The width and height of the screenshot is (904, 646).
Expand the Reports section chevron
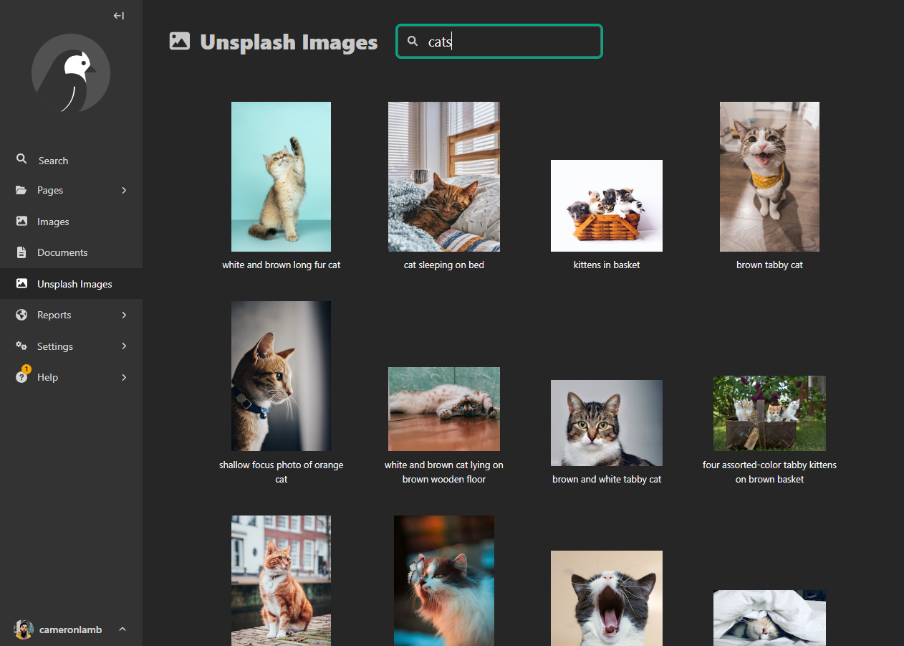tap(123, 314)
